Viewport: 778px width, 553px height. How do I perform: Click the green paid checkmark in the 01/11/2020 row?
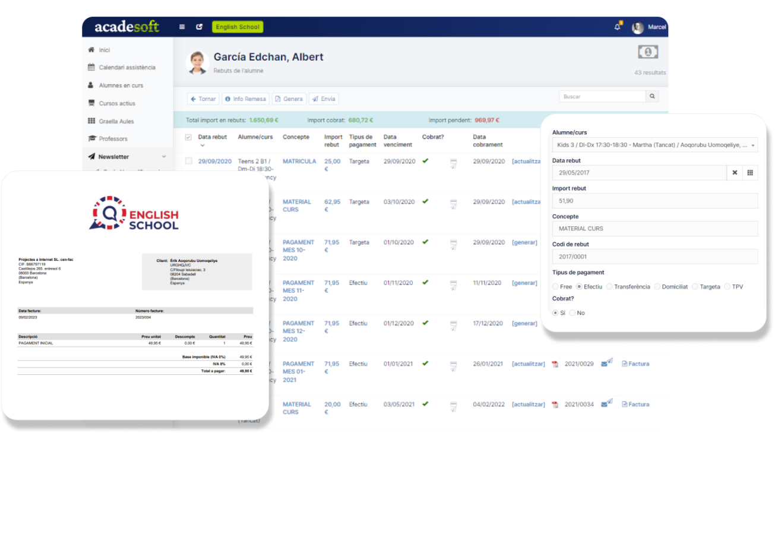coord(425,282)
